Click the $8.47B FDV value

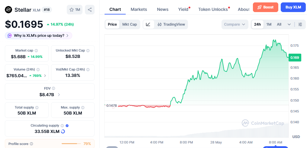tap(47, 95)
